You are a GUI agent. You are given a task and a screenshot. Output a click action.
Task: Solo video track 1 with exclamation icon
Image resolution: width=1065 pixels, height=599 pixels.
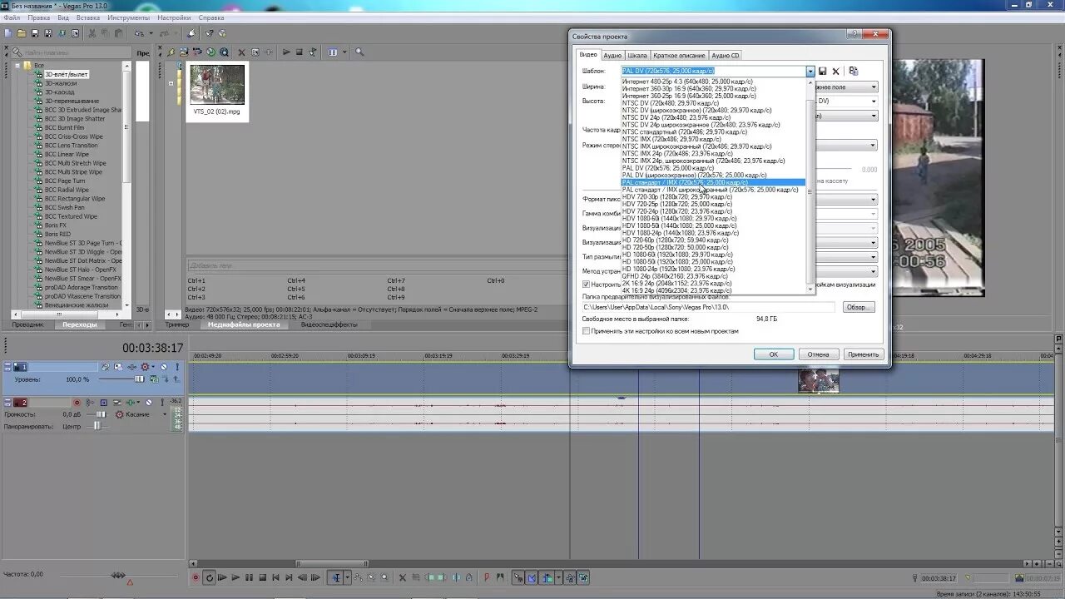coord(177,367)
